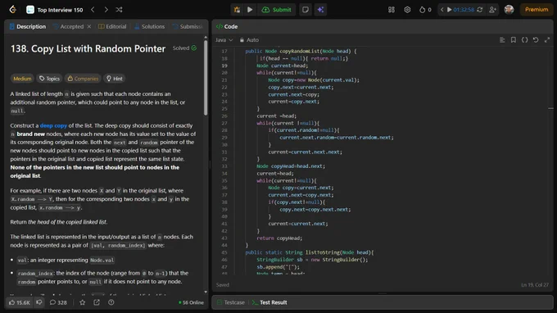
Task: Click the LeetCode logo icon
Action: (x=13, y=10)
